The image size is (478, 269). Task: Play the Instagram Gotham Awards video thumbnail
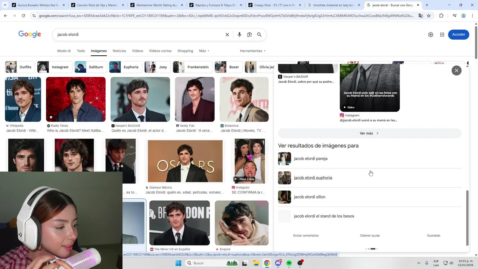pos(370,88)
